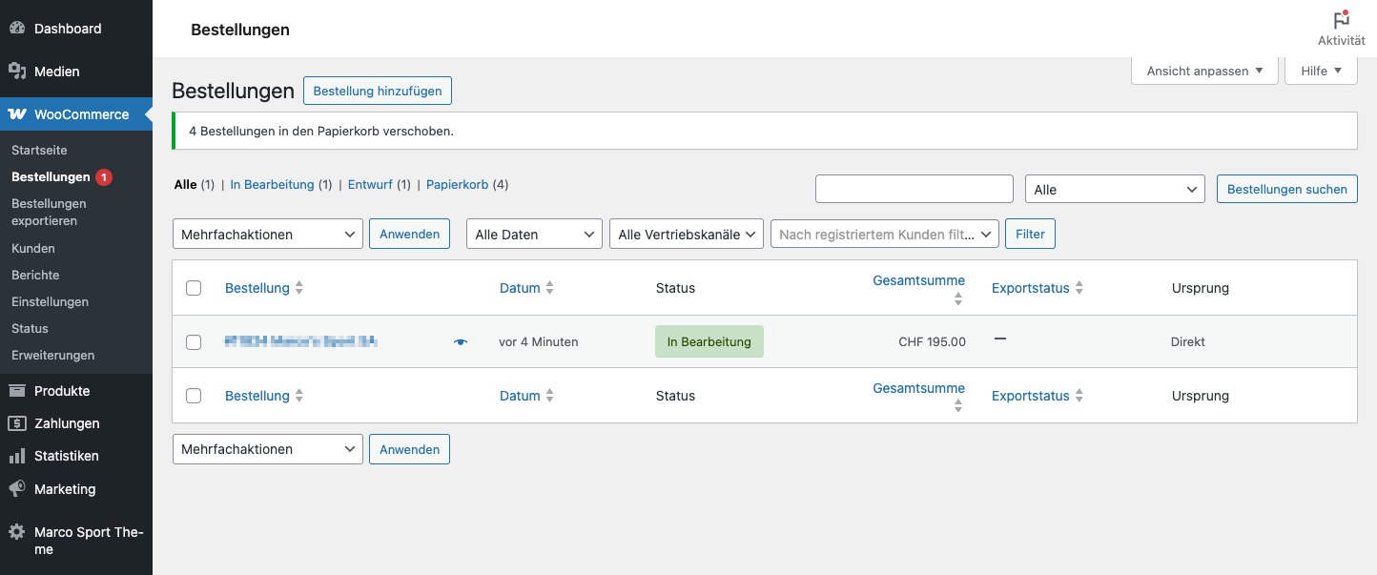The height and width of the screenshot is (575, 1377).
Task: Focus the order search text field
Action: click(914, 189)
